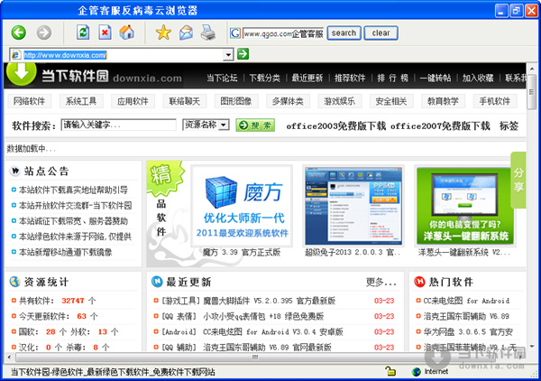
Task: Open the 排行榜 nav item
Action: (x=392, y=78)
